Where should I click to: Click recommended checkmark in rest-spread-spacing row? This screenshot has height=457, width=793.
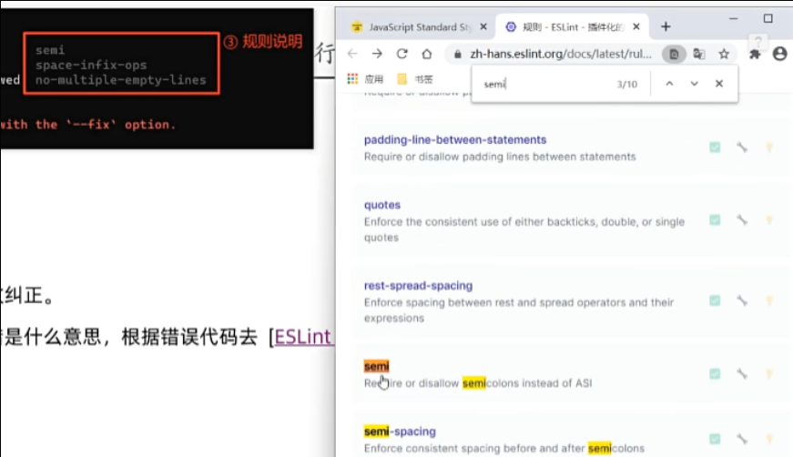(x=715, y=300)
